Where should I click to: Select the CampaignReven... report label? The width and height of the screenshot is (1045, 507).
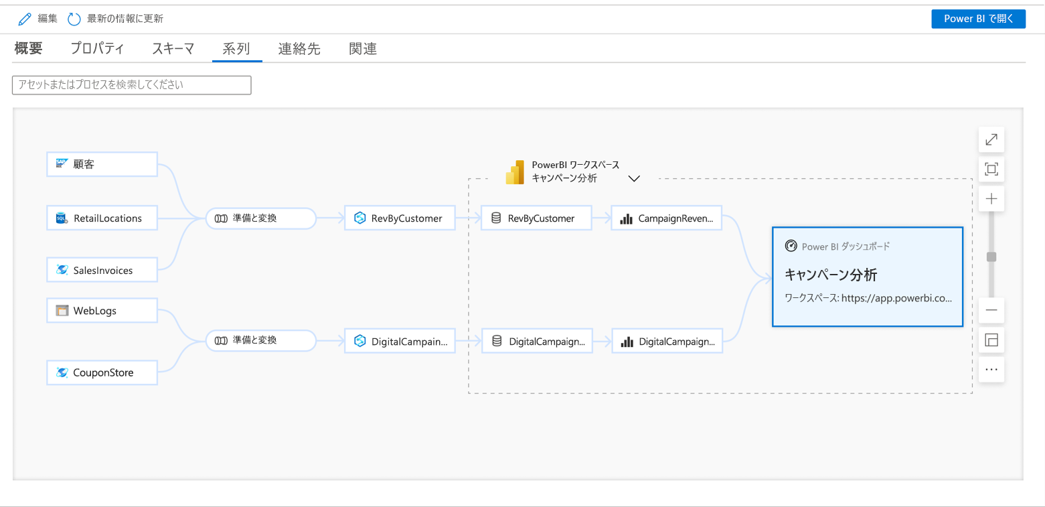point(676,218)
